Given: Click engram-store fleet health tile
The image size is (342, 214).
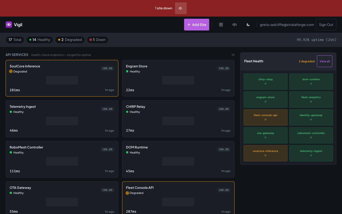Looking at the screenshot, I should coord(266,100).
